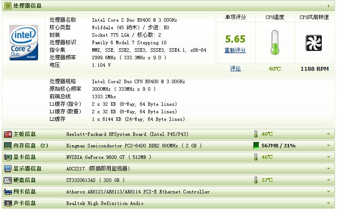Click the CPU 40℃ value below thermometer

(x=275, y=69)
